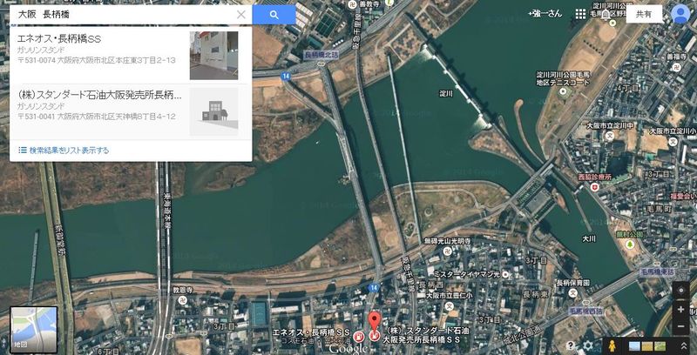Click the 淀川 river label

(446, 94)
